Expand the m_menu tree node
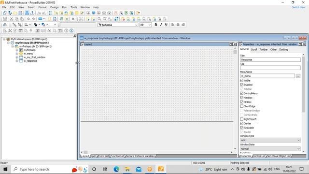This screenshot has height=174, width=309. tap(17, 54)
